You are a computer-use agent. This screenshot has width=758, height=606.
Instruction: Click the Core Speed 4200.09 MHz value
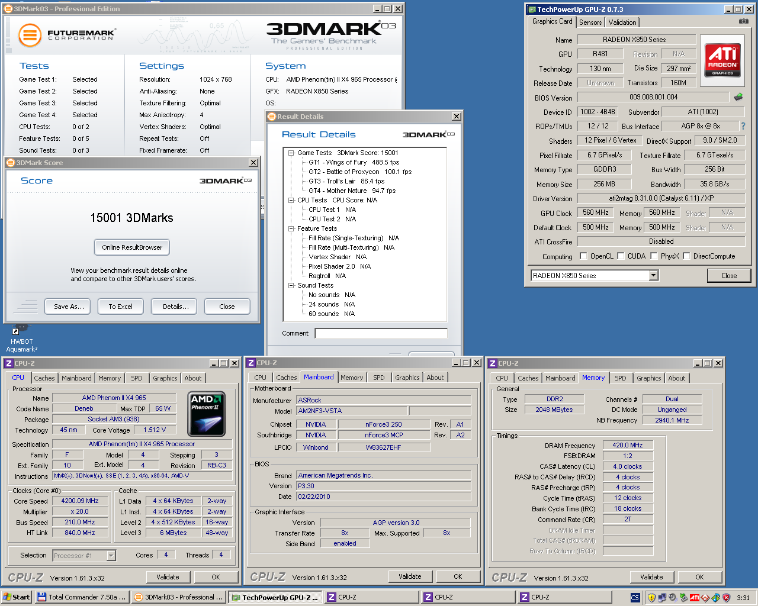pos(80,501)
